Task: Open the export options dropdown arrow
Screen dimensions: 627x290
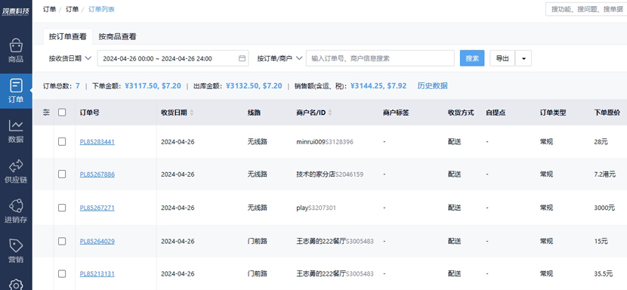Action: [524, 58]
